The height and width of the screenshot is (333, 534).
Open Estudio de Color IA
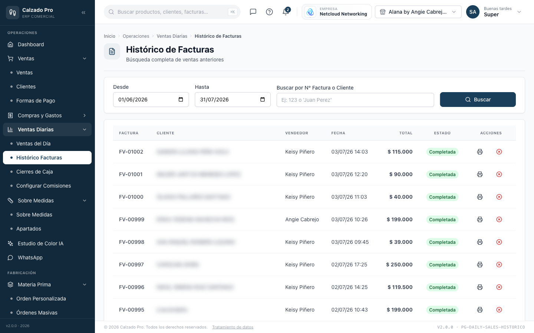tap(47, 243)
